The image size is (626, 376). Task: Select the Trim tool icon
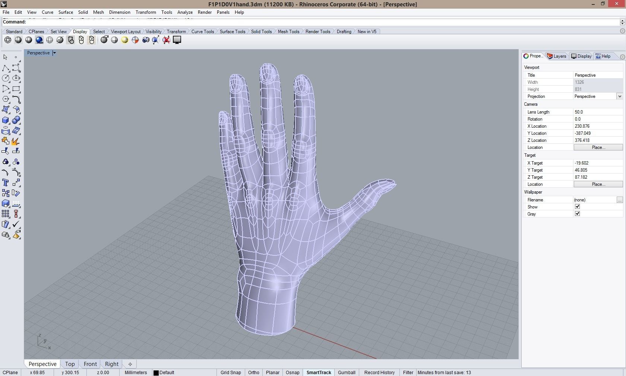coord(6,151)
